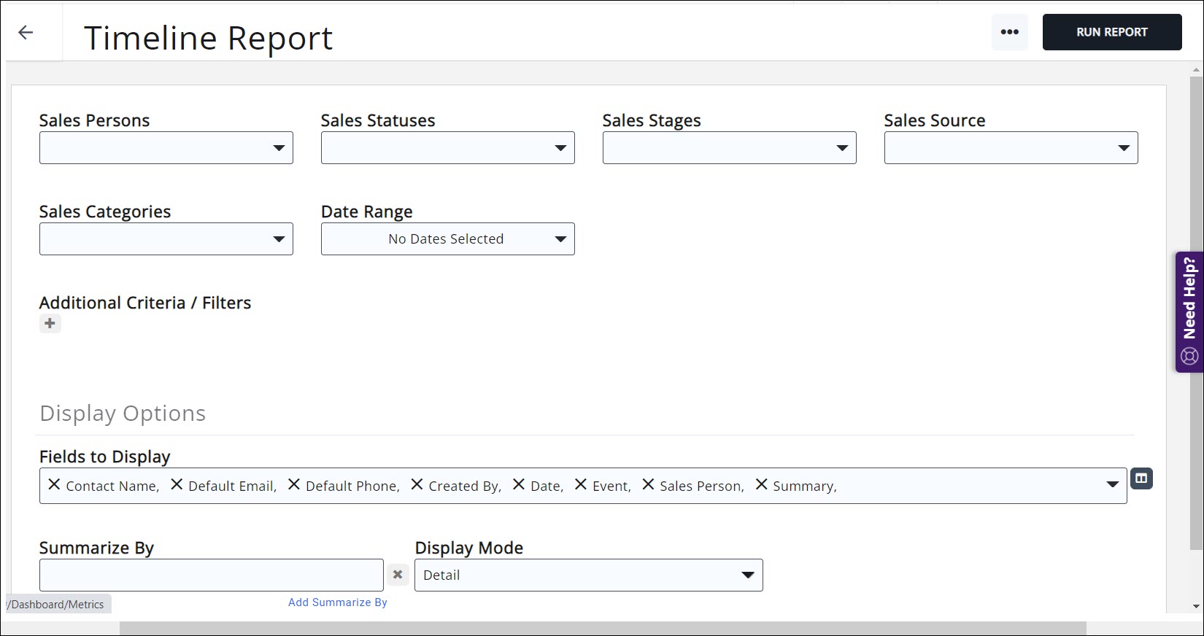Remove Contact Name from displayed fields
The height and width of the screenshot is (636, 1204).
coord(54,485)
